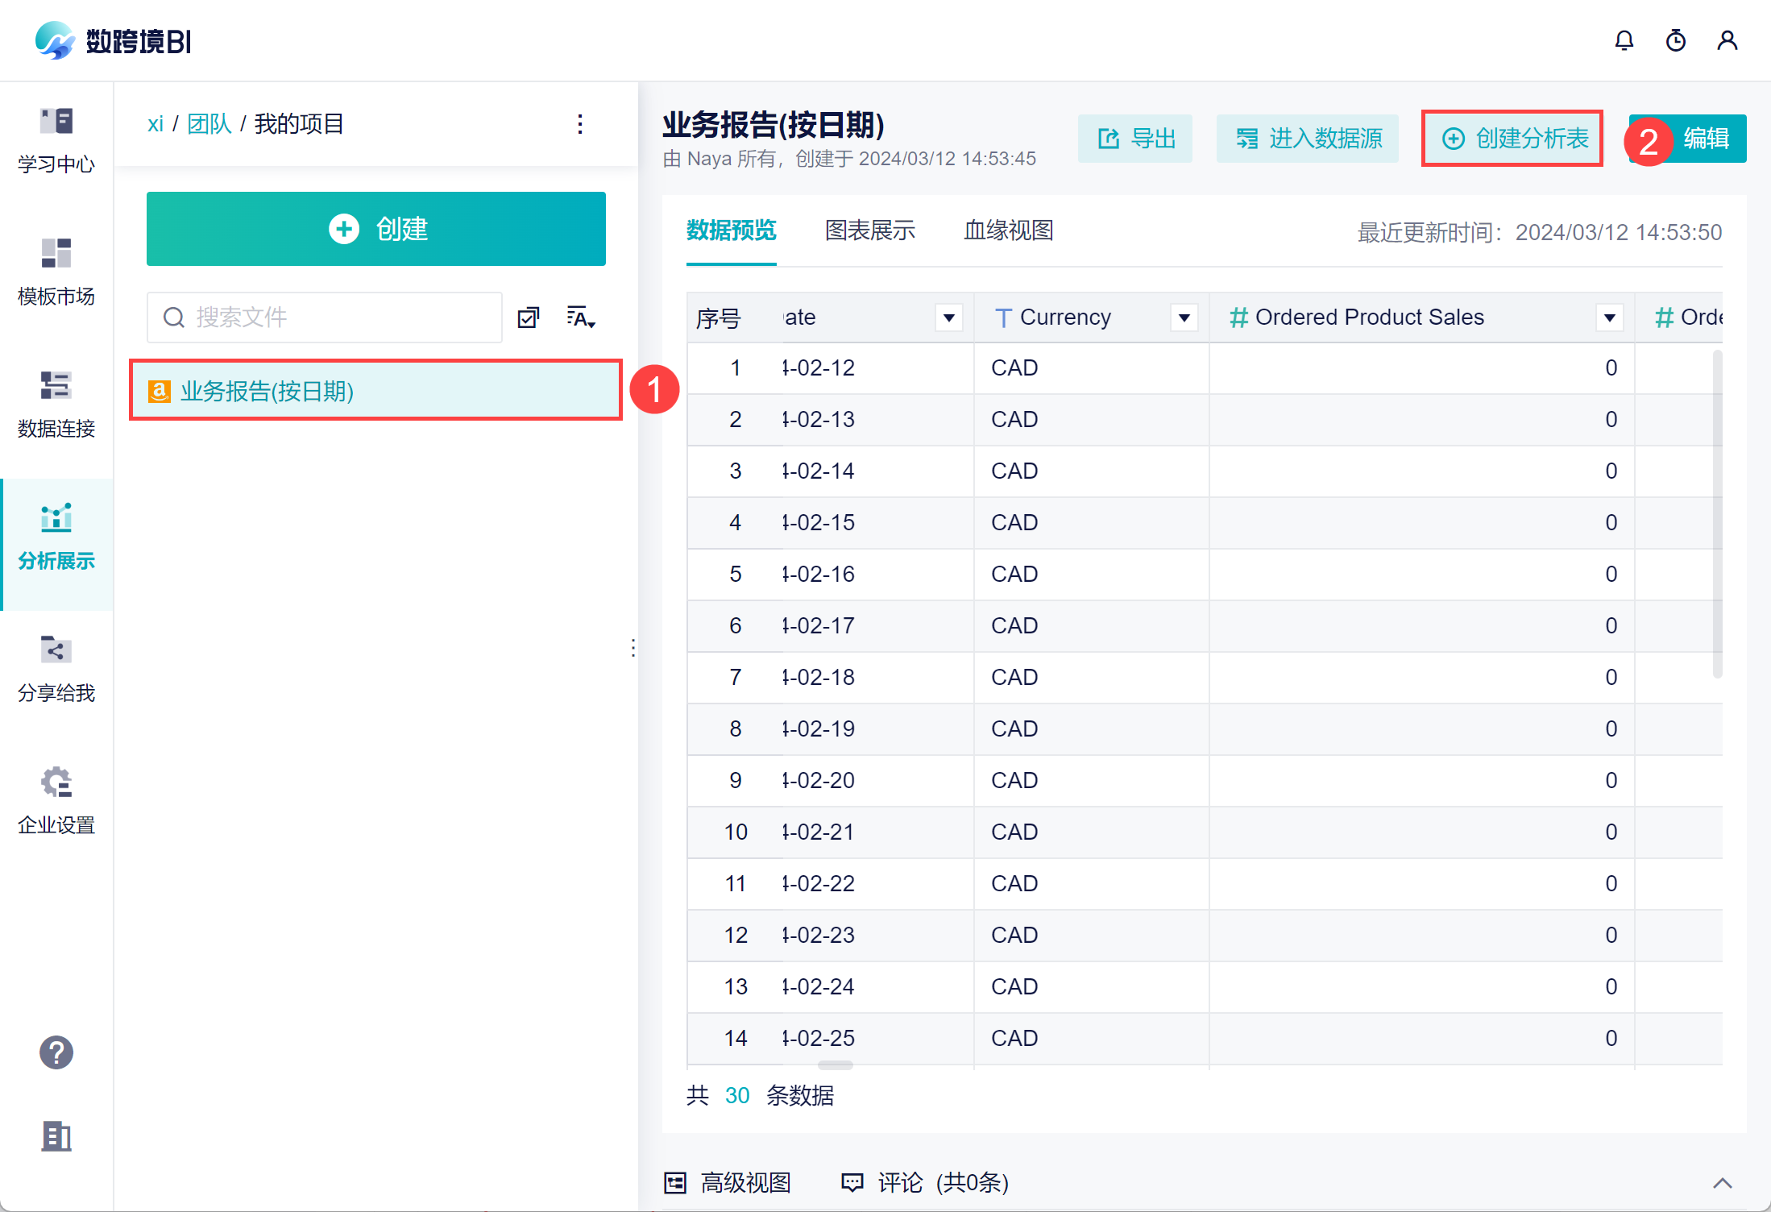Click the help question mark icon
The height and width of the screenshot is (1212, 1771).
coord(56,1052)
